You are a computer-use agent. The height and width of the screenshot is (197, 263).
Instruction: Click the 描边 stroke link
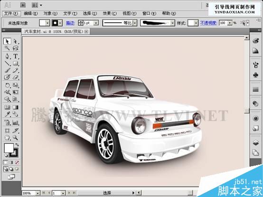(x=70, y=23)
